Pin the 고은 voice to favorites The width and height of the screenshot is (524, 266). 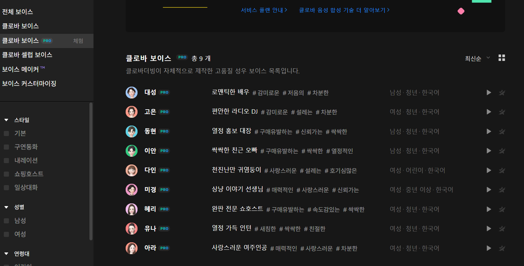502,112
